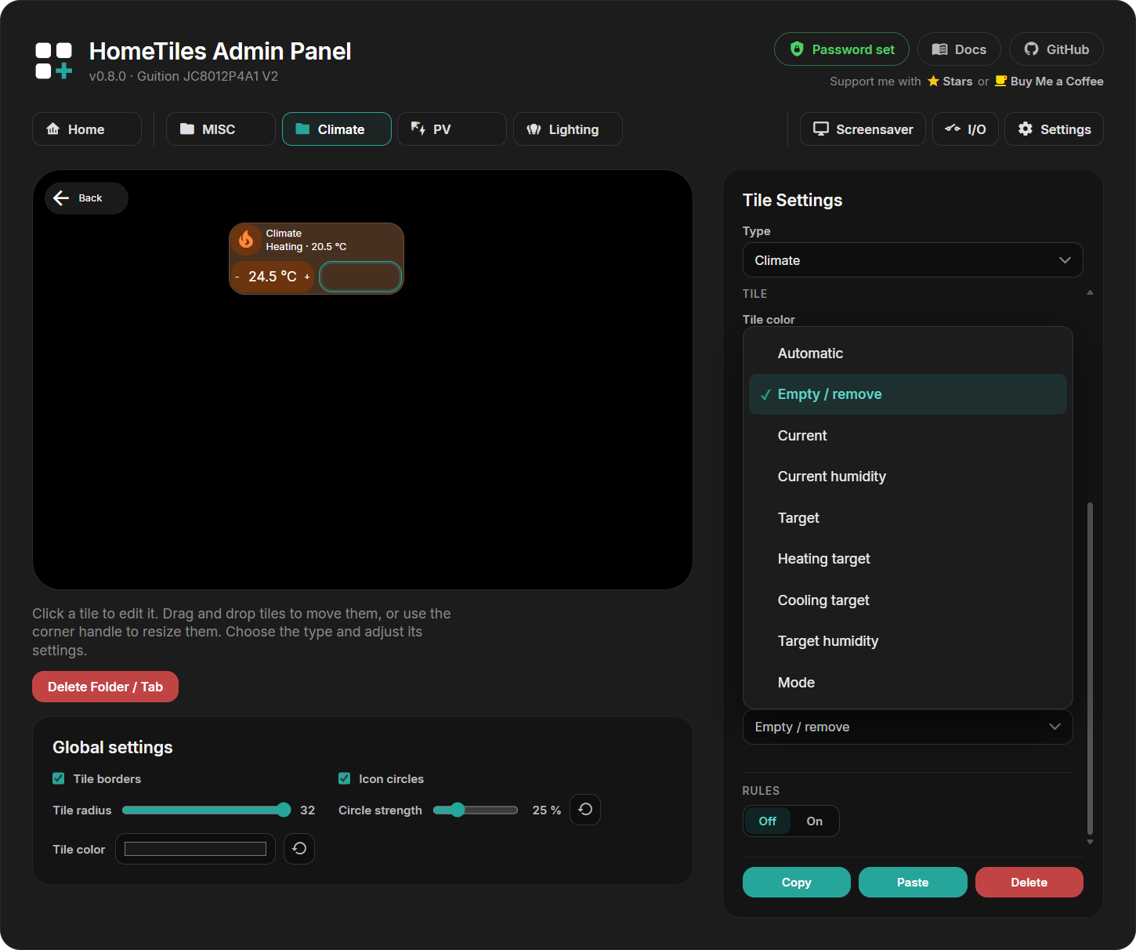Screen dimensions: 1136x950
Task: Reset Circle strength with the reset icon
Action: 585,810
